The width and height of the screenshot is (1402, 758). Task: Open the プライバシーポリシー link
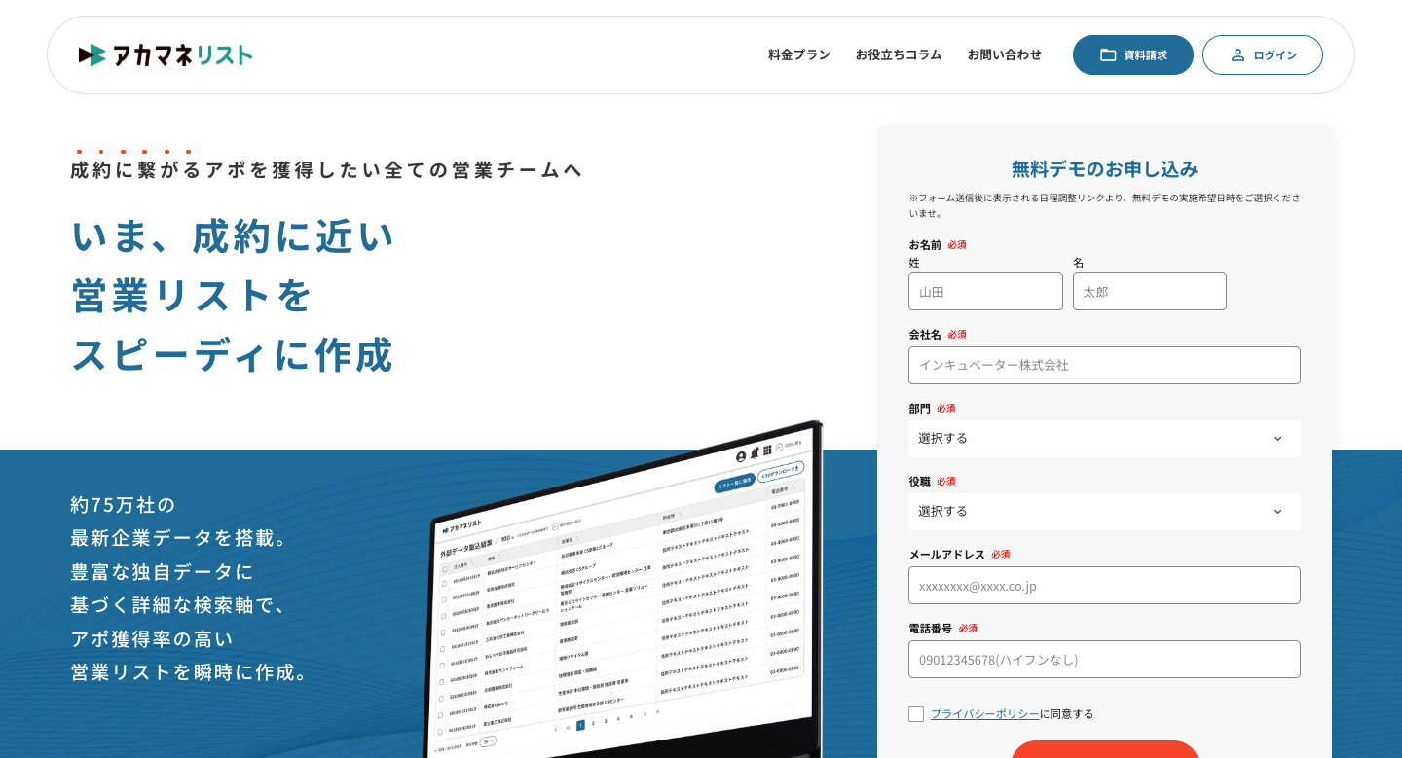point(984,714)
